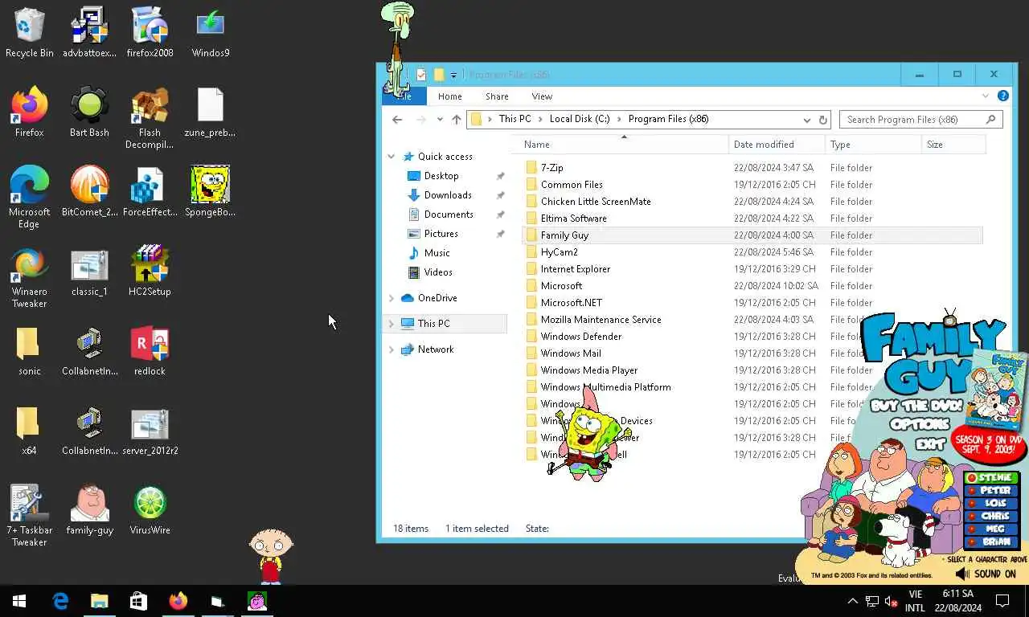Screen dimensions: 1029x617
Task: Select the Microsoft Edge desktop shortcut
Action: (30, 198)
